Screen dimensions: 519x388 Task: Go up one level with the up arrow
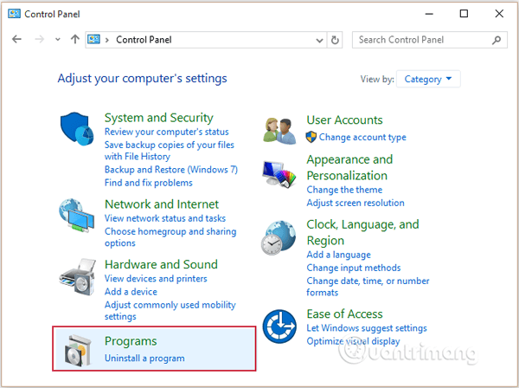point(75,40)
